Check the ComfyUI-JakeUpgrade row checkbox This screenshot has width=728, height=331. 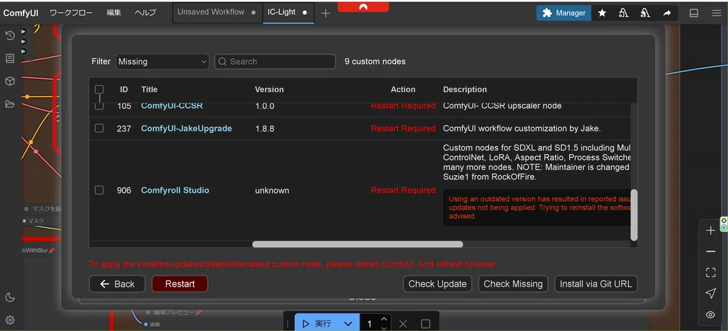(x=99, y=129)
